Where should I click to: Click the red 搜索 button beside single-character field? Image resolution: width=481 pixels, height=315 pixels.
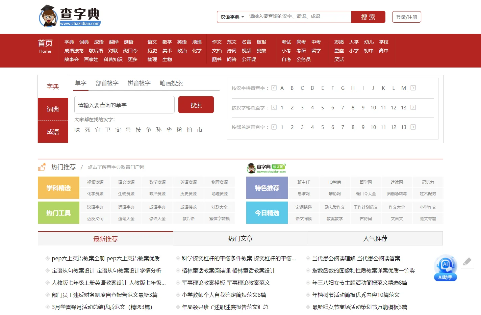pos(196,105)
